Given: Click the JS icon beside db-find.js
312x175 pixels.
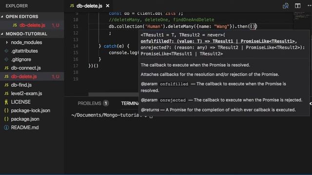Looking at the screenshot, I should click(x=6, y=85).
